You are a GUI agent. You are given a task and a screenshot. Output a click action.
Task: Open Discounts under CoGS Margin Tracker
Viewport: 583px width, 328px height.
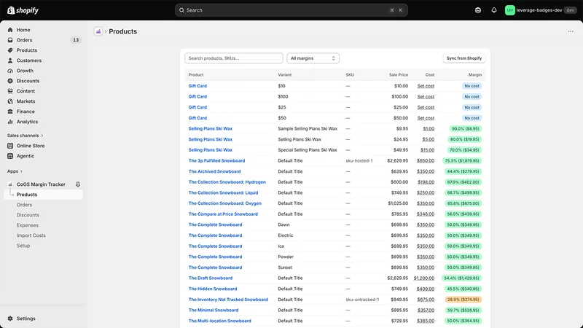28,215
